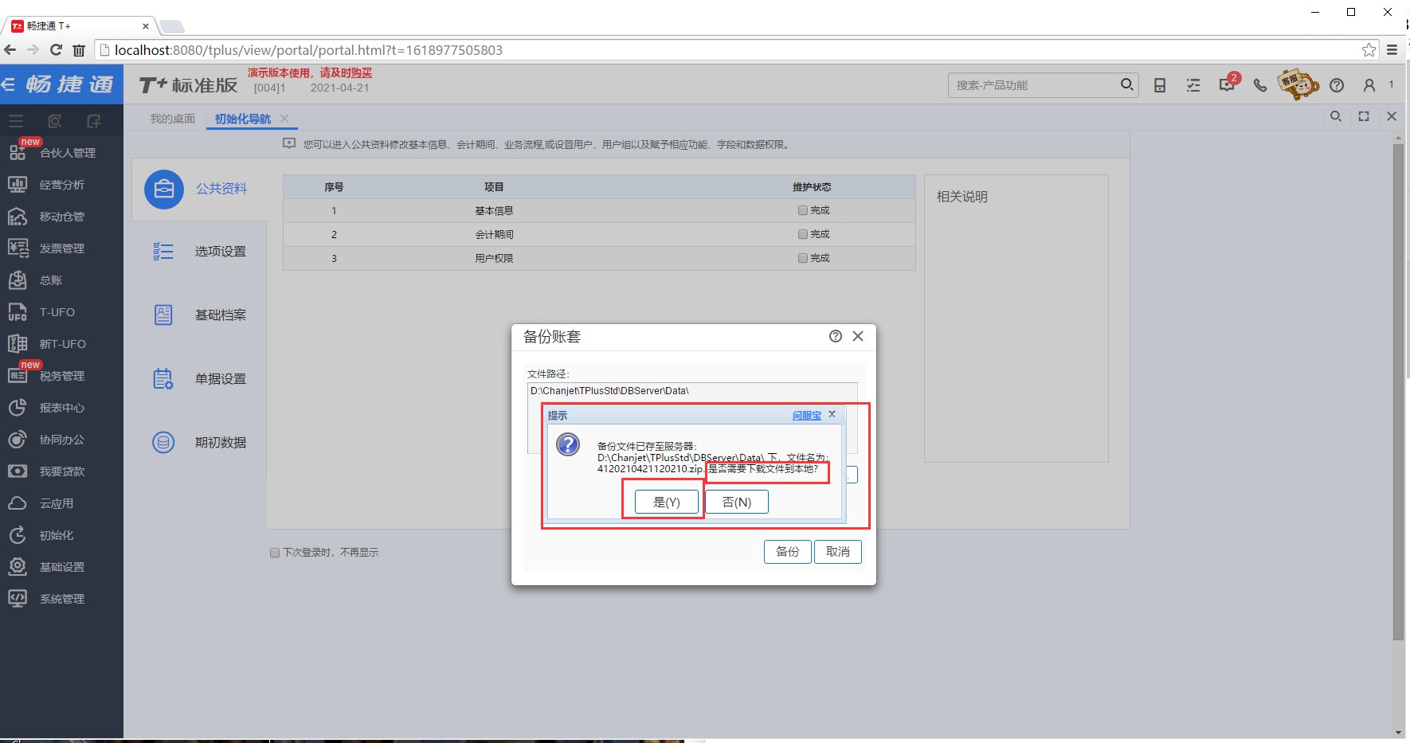Click the 基本信息 table row
The height and width of the screenshot is (743, 1410).
click(599, 210)
